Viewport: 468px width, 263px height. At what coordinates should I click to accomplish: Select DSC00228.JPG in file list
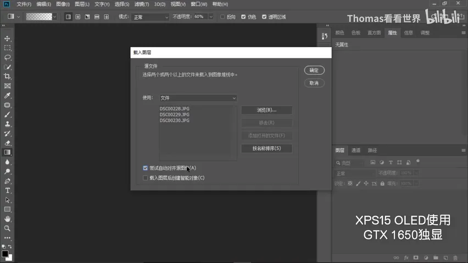(174, 108)
